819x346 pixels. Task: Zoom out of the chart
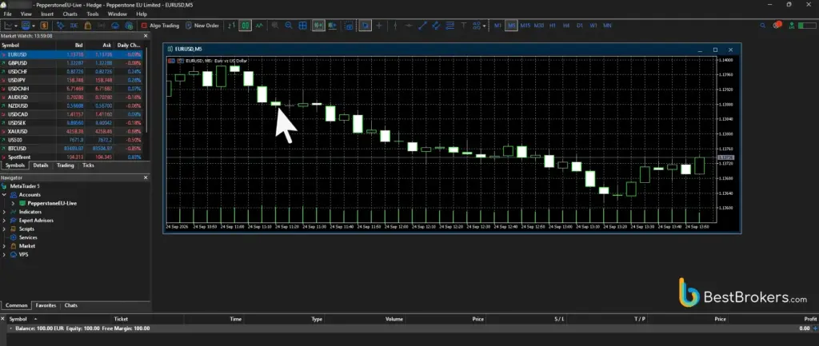288,25
